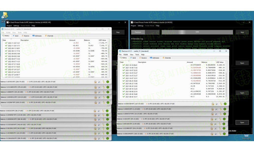254x152 pixels.
Task: Open the File menu in wallet_13
Action: (x=120, y=55)
